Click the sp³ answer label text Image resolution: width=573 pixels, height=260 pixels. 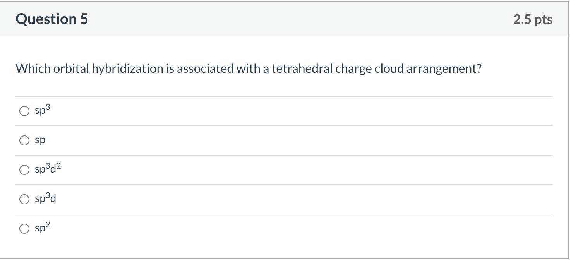click(x=43, y=111)
